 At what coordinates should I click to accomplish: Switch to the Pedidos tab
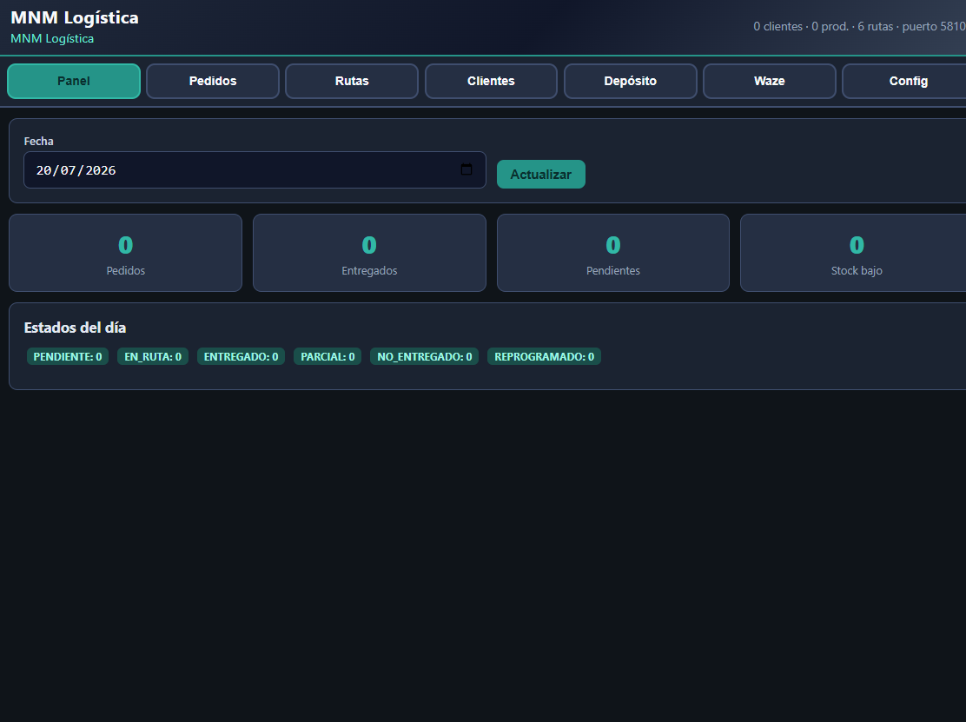[213, 82]
